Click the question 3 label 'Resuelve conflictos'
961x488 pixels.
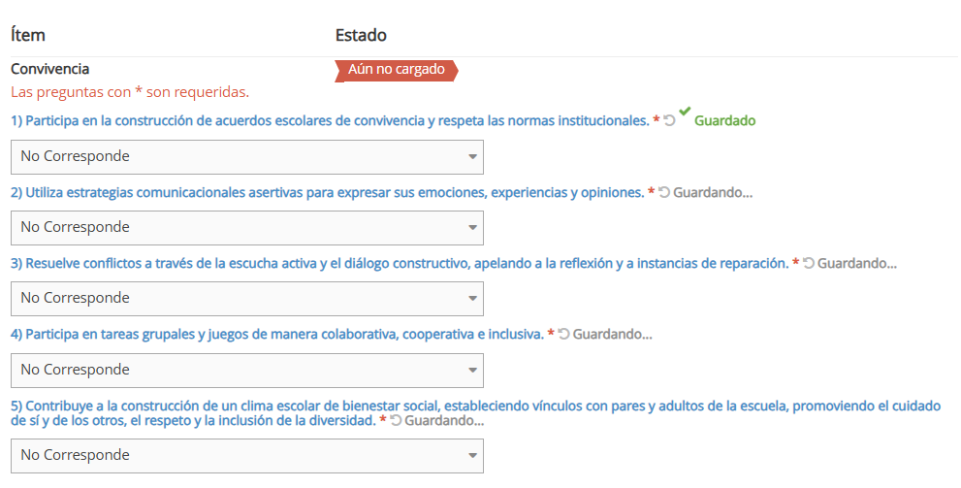pos(399,263)
